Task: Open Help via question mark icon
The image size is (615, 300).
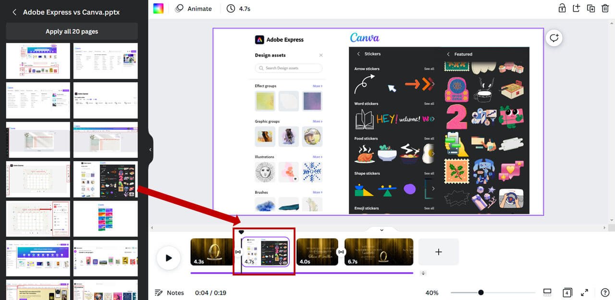Action: point(605,292)
